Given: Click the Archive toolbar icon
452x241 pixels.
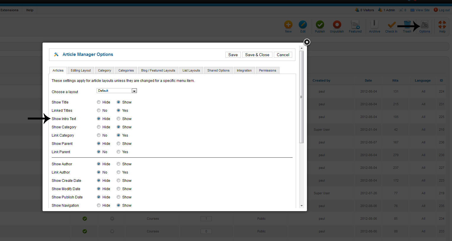Looking at the screenshot, I should tap(374, 25).
